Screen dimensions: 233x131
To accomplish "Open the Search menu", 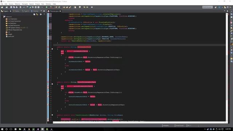I will tap(31, 4).
